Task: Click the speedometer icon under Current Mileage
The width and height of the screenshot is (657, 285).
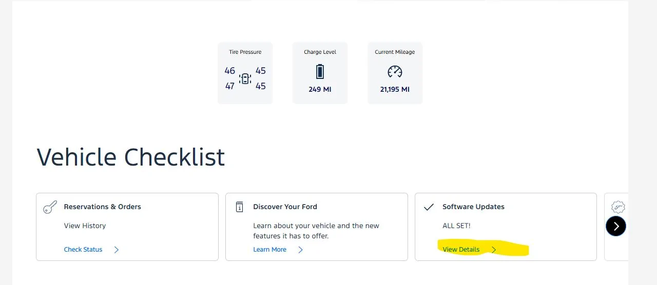Action: pos(395,72)
